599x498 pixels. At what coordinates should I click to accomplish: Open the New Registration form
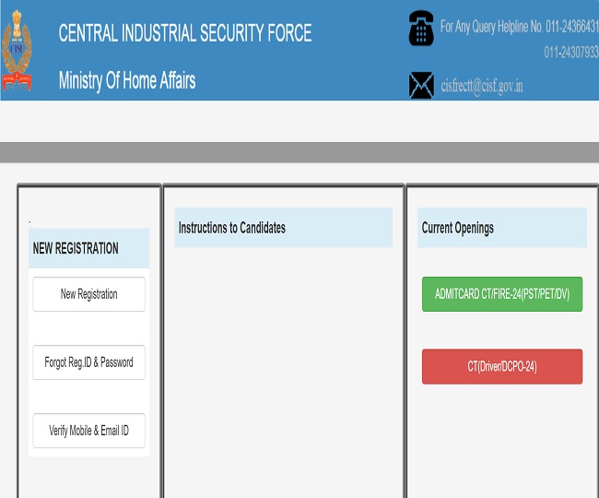tap(88, 294)
